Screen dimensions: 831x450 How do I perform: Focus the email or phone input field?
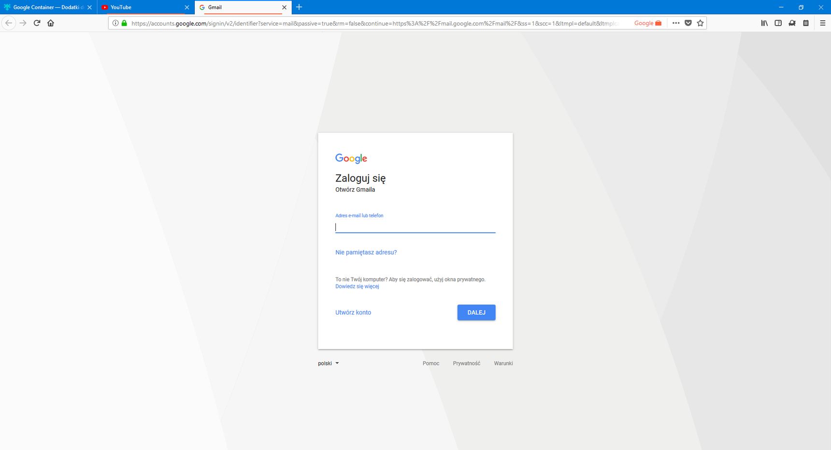415,227
